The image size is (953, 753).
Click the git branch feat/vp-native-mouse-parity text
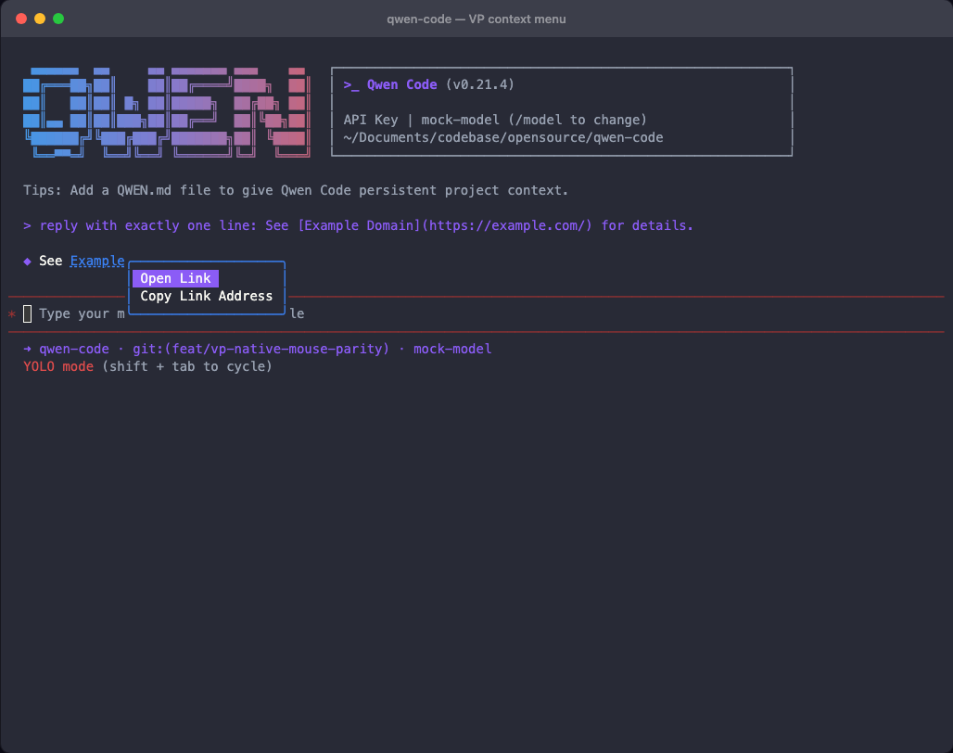[260, 349]
